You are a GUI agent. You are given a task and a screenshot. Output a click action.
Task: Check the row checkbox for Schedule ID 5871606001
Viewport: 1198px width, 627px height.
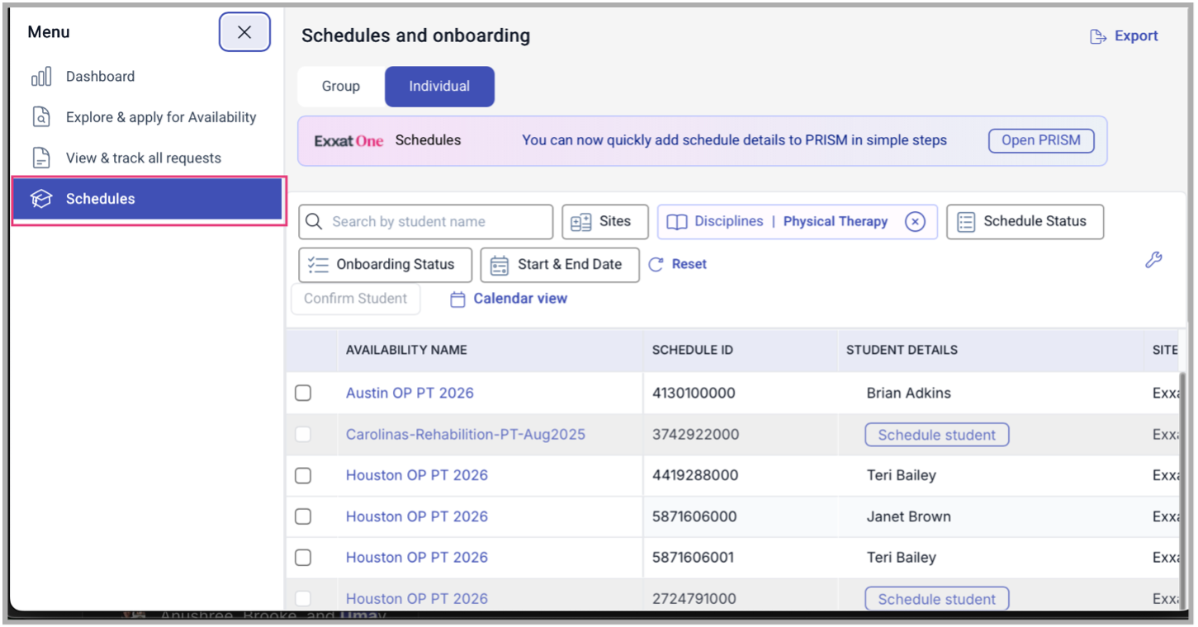303,558
